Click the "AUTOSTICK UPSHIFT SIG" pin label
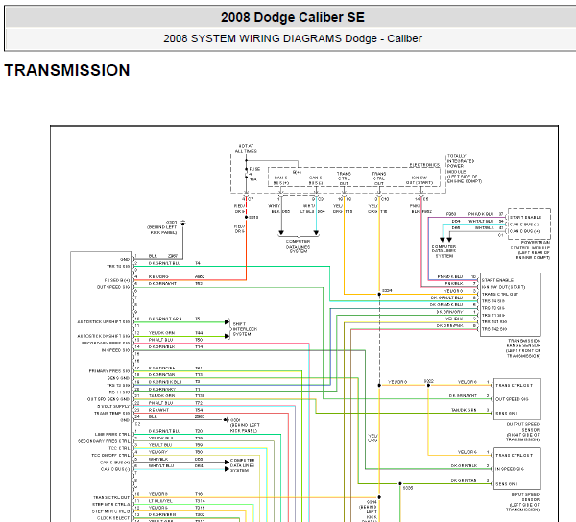 click(x=104, y=322)
